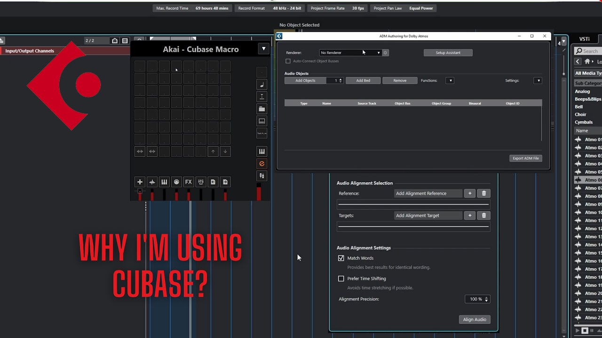Go back in the media browser
This screenshot has width=602, height=338.
(578, 61)
